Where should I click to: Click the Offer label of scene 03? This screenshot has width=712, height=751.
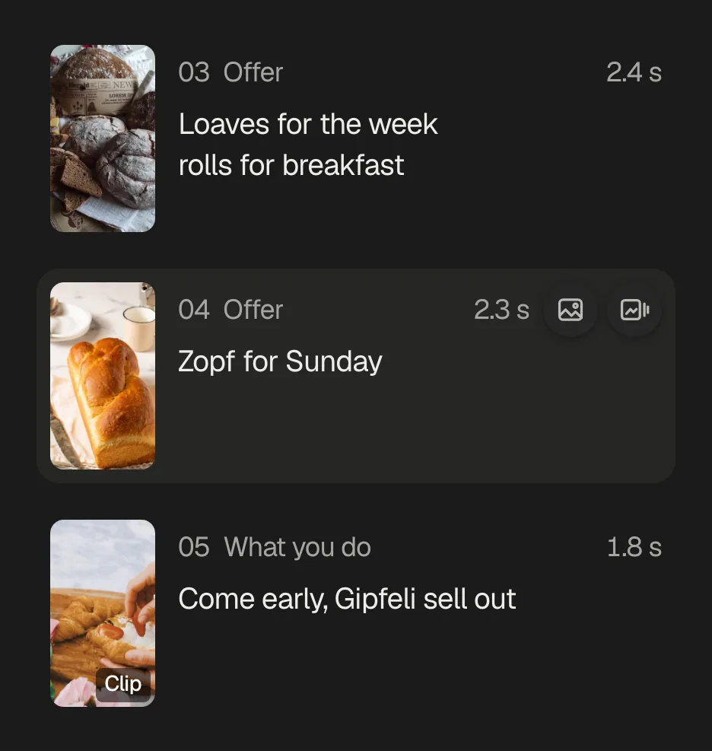point(253,72)
